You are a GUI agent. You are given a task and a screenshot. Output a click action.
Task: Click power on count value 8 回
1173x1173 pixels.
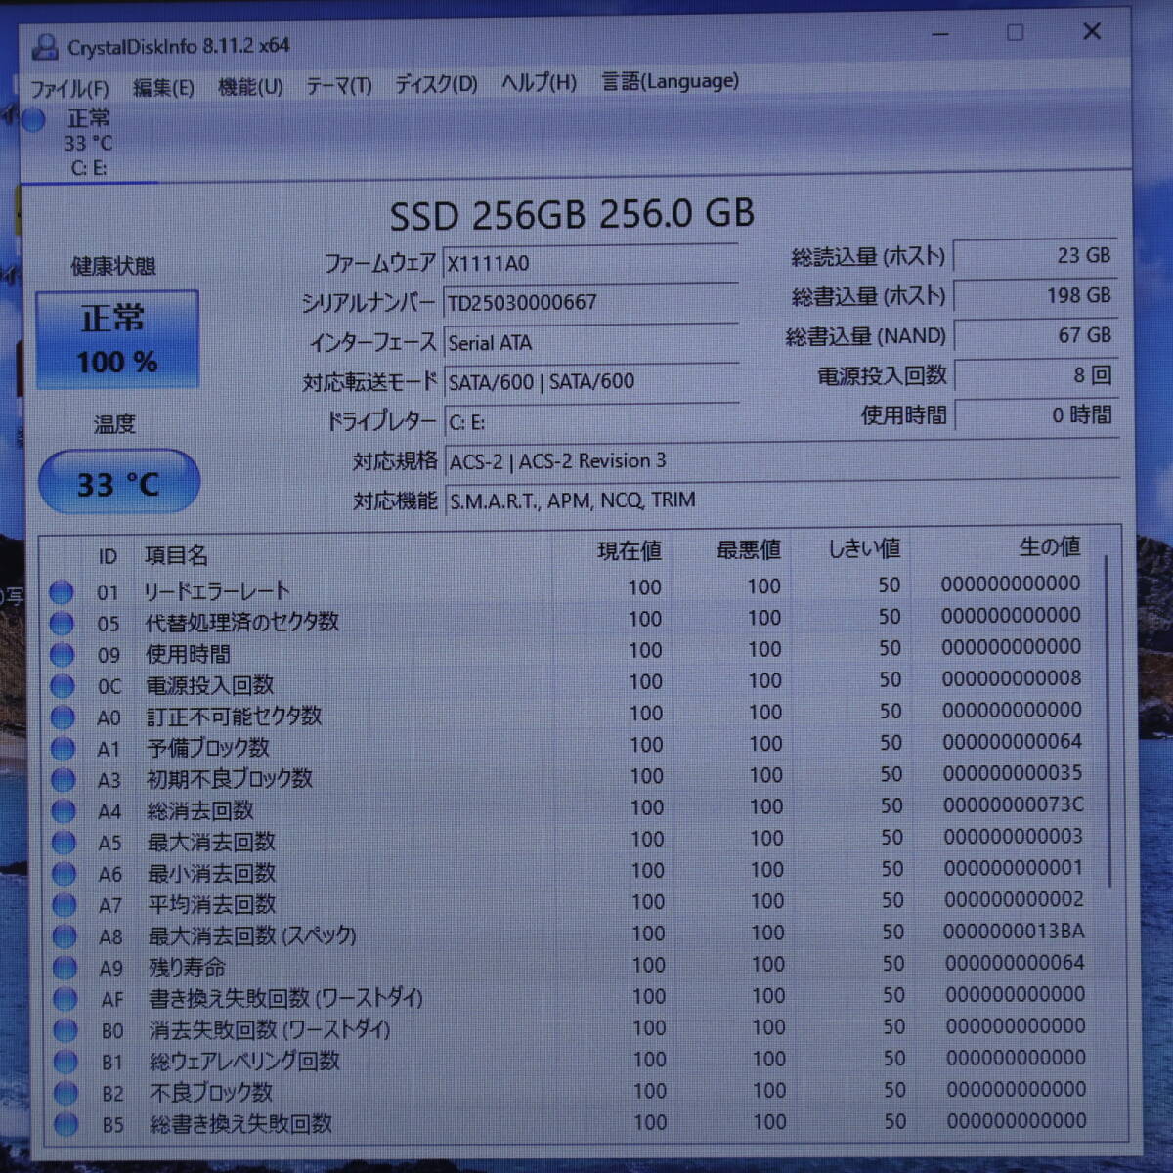point(1035,375)
